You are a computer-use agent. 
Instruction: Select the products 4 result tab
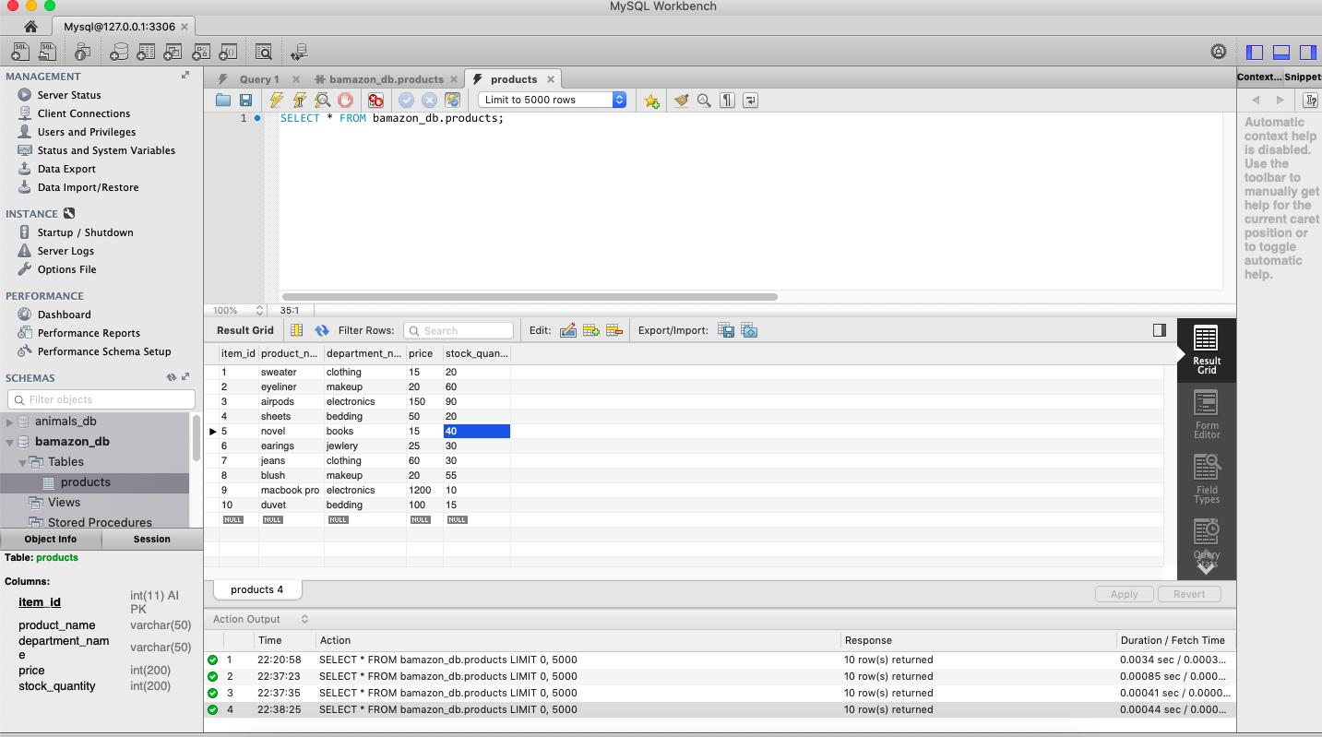(x=257, y=589)
